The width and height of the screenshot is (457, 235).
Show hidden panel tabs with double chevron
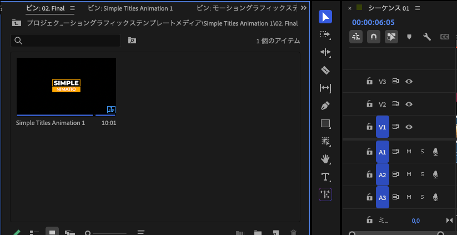tap(303, 8)
